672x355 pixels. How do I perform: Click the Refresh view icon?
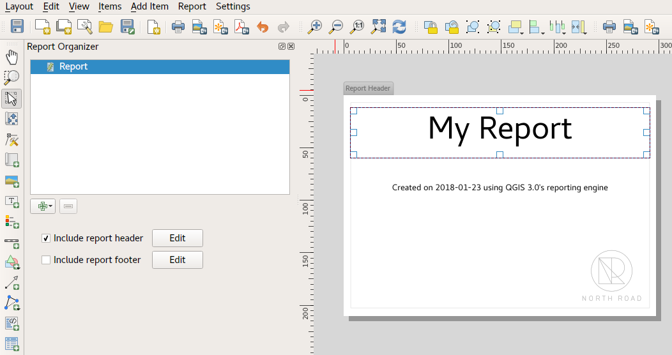click(x=399, y=27)
